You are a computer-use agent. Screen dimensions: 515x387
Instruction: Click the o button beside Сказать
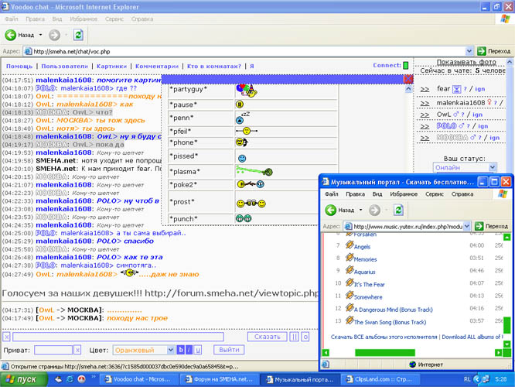pos(305,337)
